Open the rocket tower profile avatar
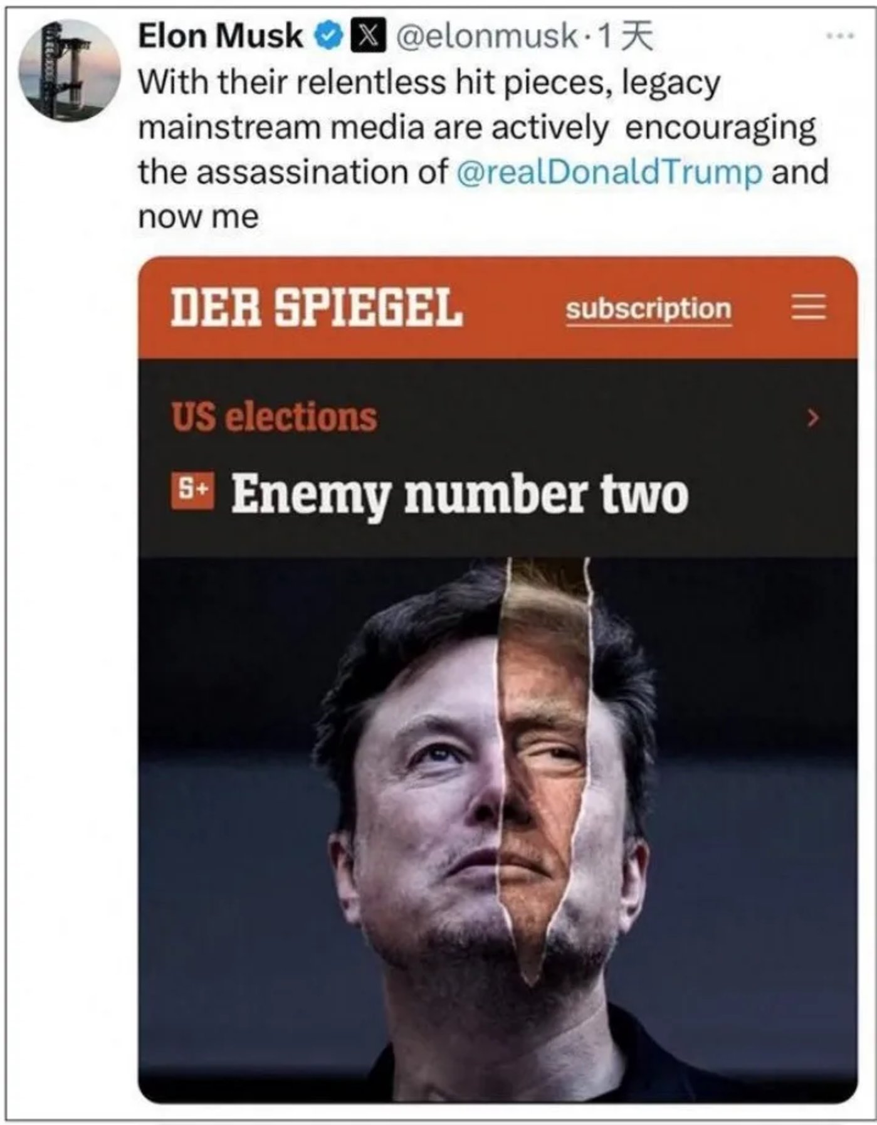 (69, 70)
